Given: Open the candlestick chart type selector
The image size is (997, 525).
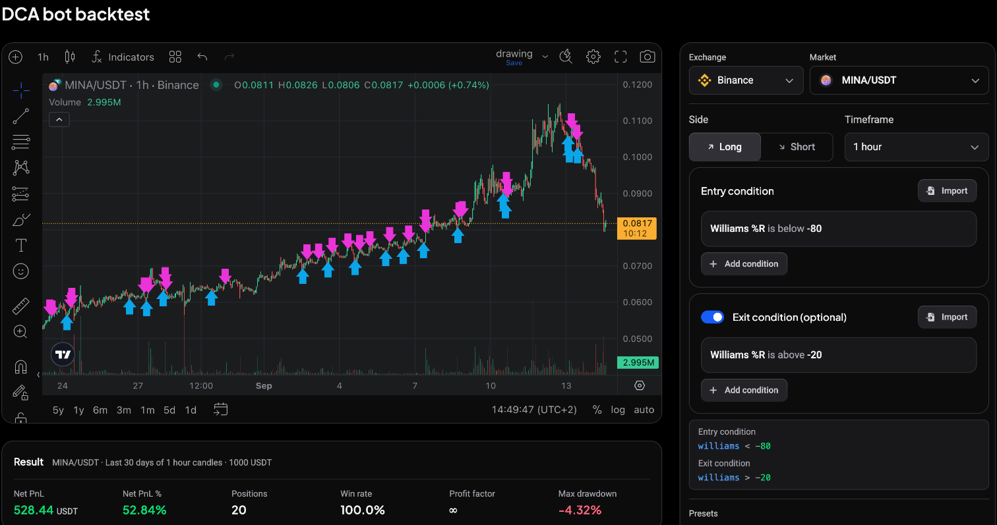Looking at the screenshot, I should [x=70, y=57].
